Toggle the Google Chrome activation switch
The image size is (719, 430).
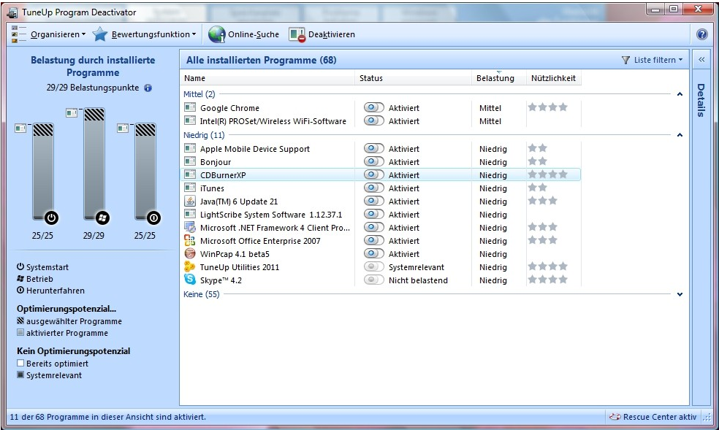pos(373,108)
